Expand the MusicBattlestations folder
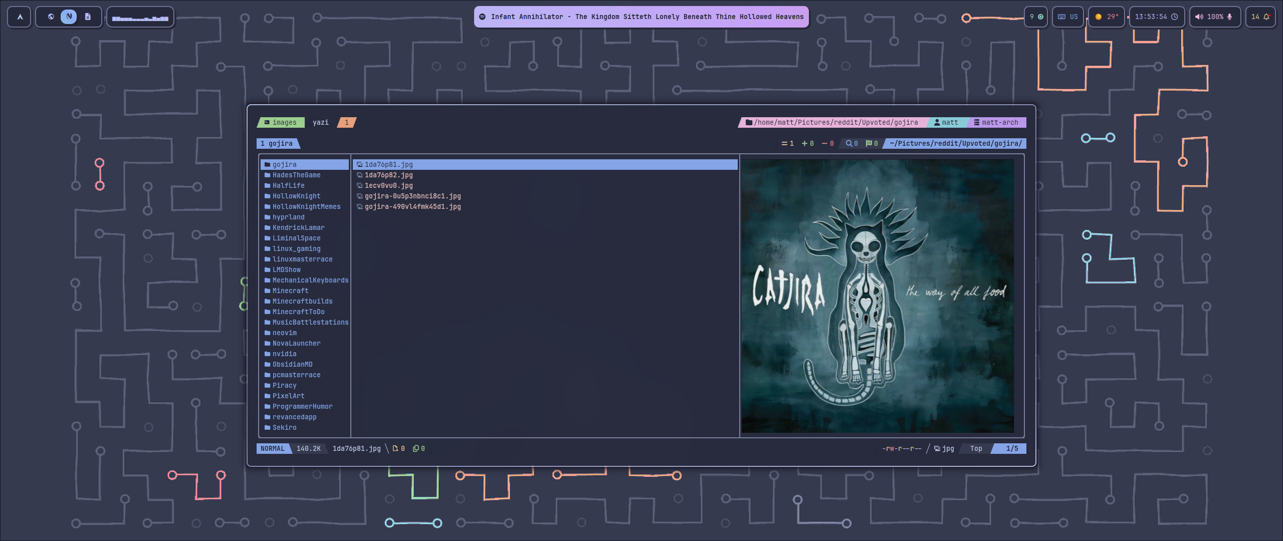The image size is (1283, 541). (x=310, y=322)
